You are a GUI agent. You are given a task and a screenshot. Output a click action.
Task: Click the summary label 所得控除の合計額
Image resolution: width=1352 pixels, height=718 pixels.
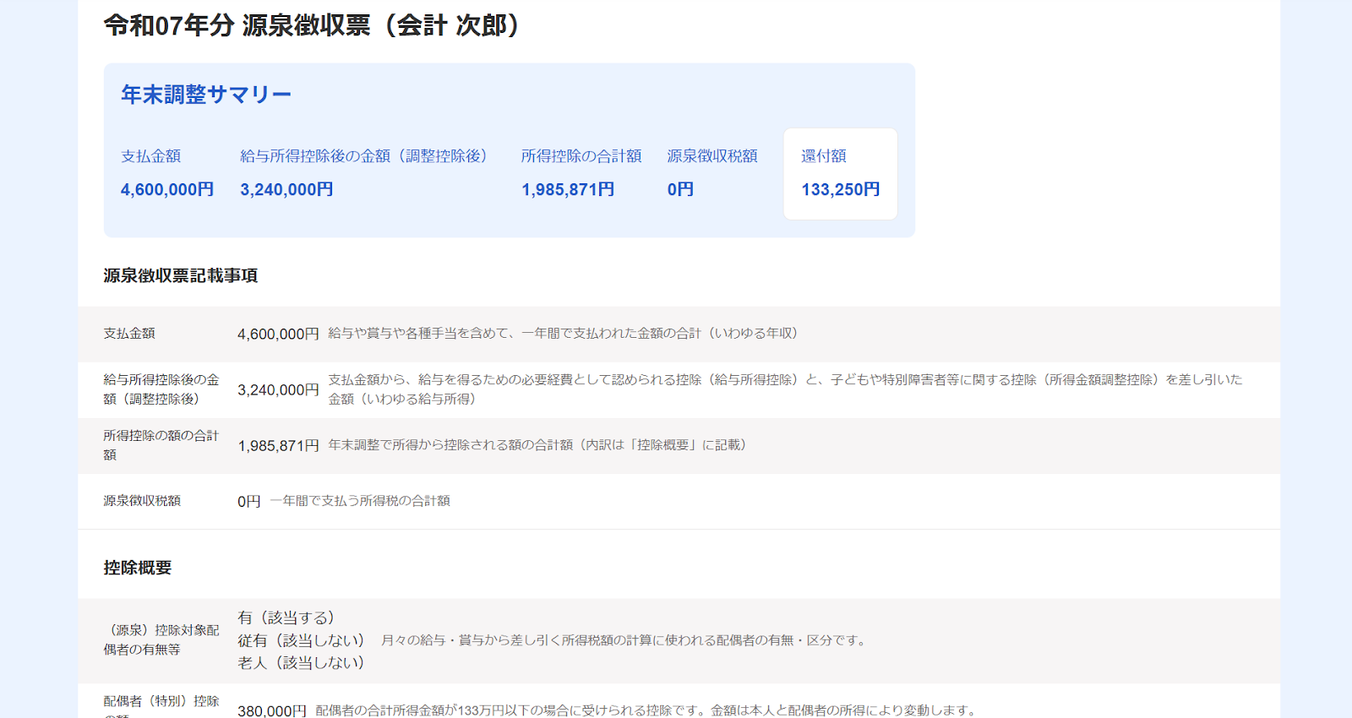[581, 156]
